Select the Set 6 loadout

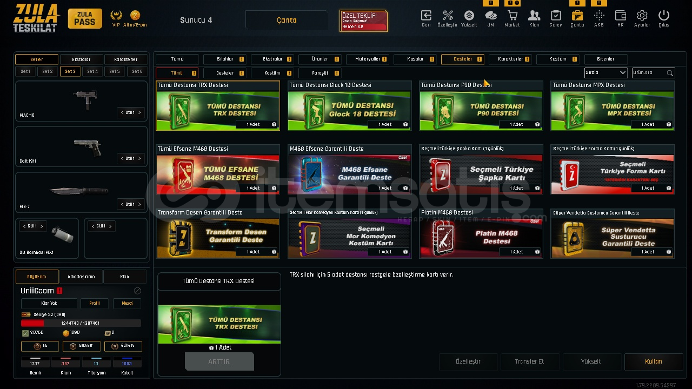coord(137,71)
